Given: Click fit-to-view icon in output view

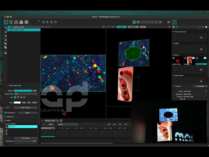Looking at the screenshot, I should tap(112, 27).
